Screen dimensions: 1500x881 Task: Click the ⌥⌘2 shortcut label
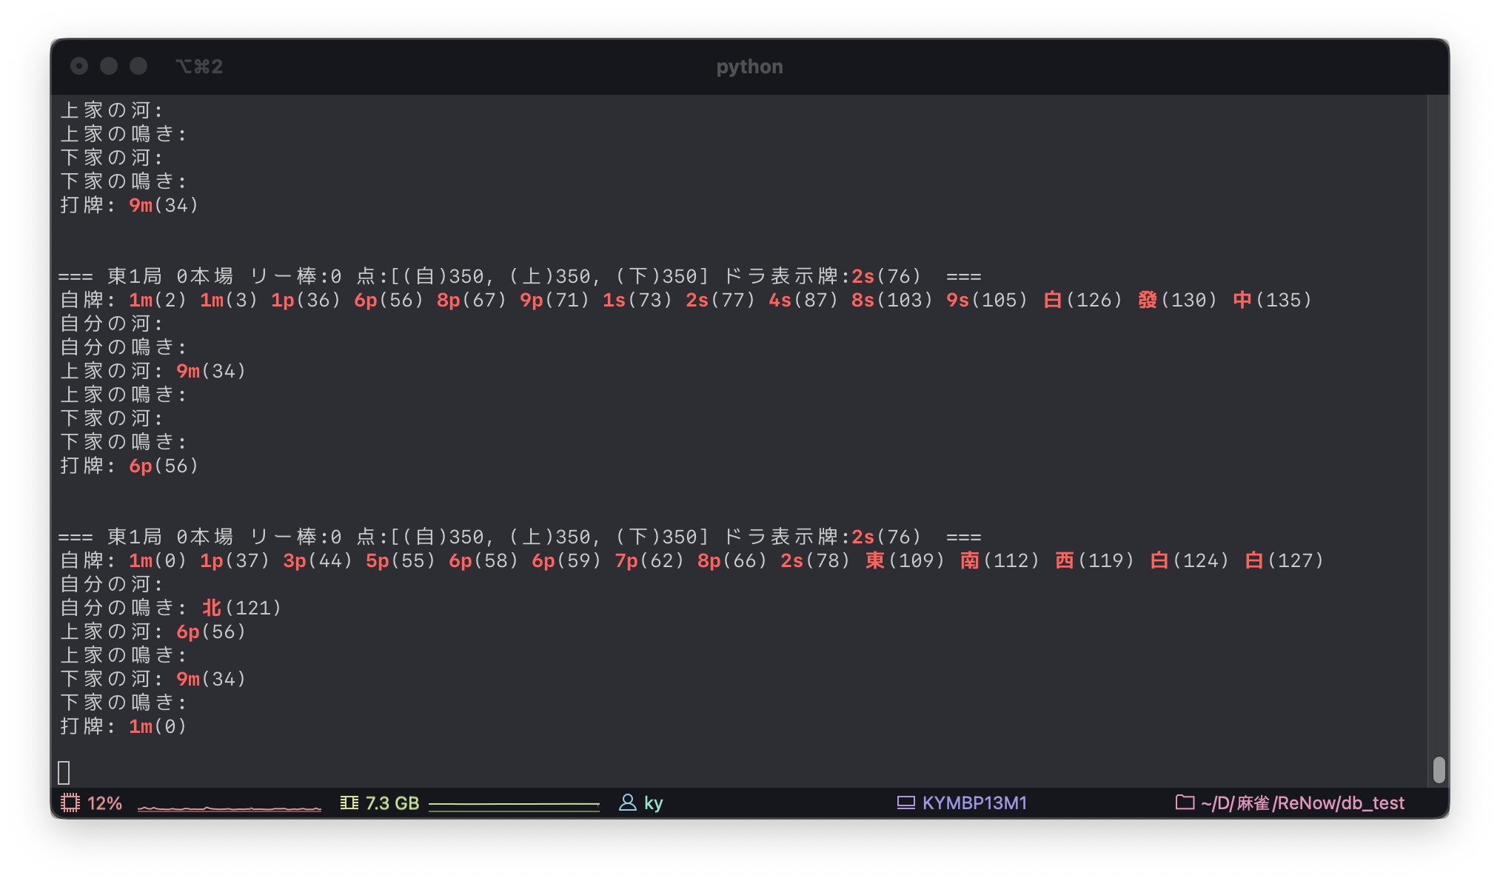click(199, 67)
